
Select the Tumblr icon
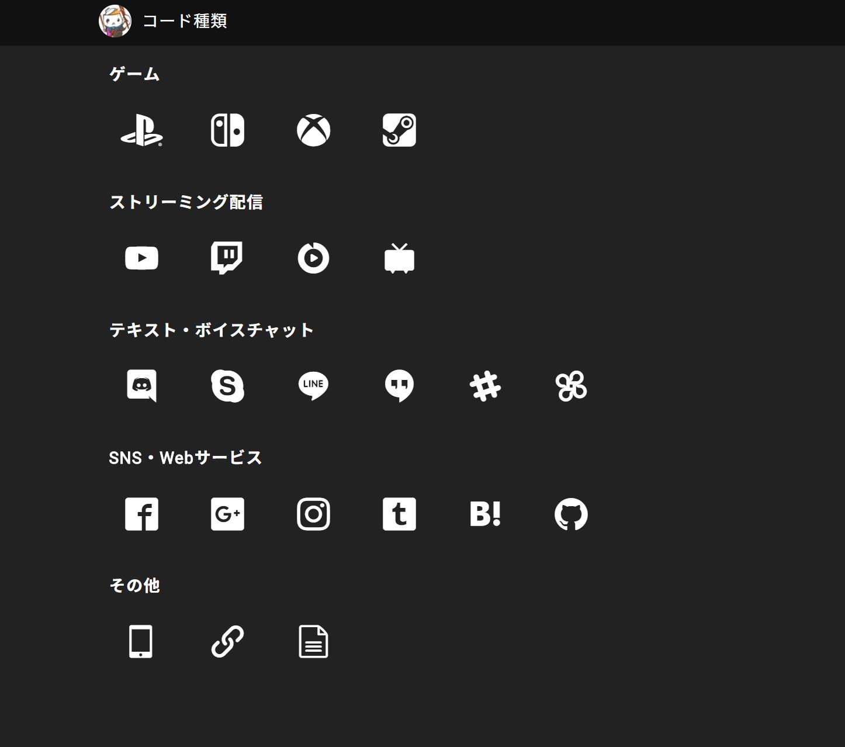[x=399, y=514]
